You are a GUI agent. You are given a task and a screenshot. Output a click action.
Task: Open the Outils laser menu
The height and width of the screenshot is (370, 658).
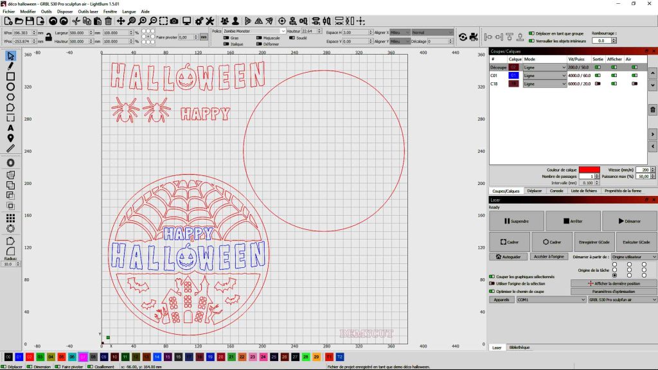point(88,12)
